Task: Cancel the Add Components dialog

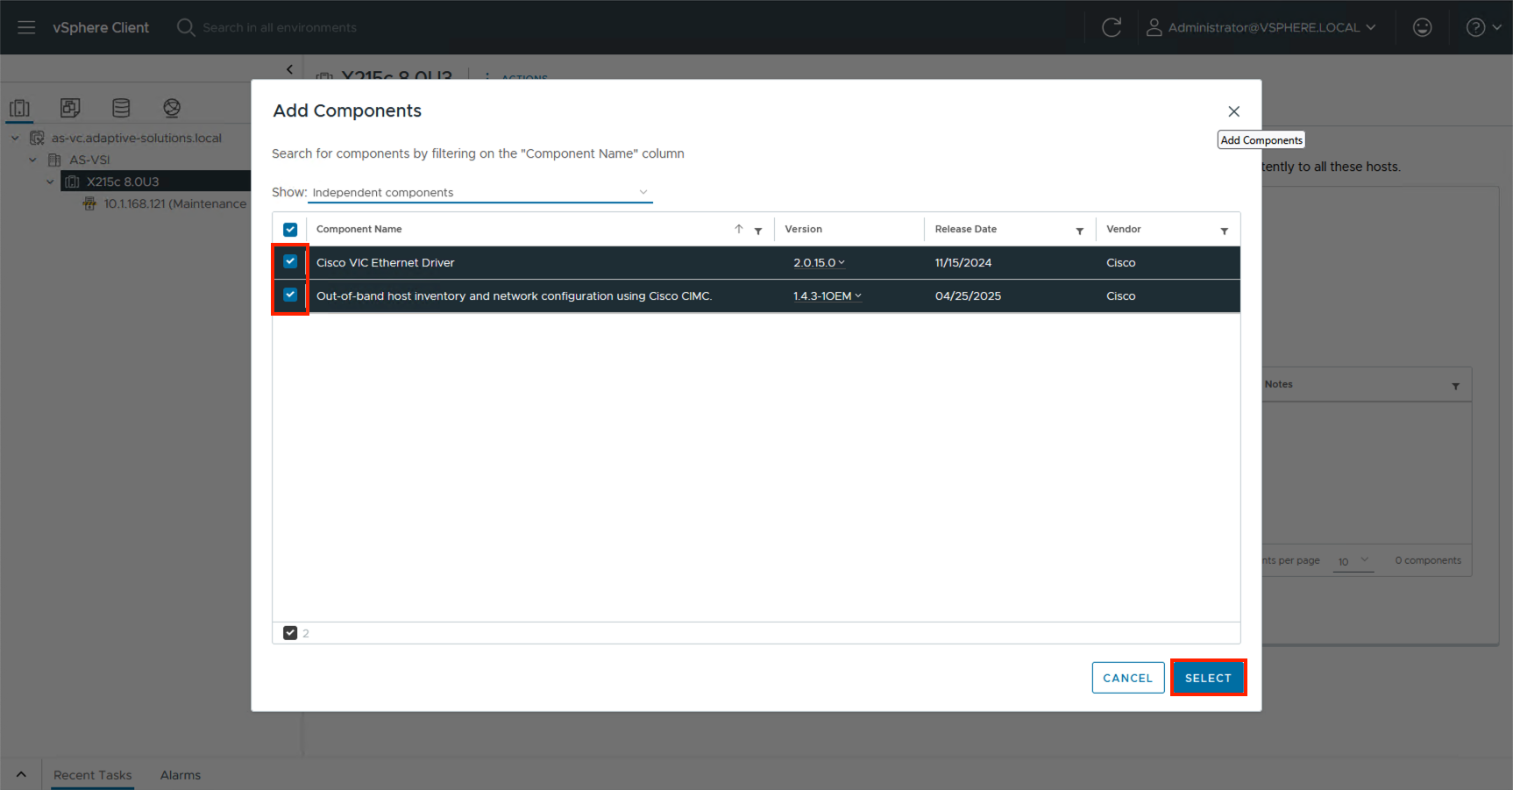Action: coord(1127,677)
